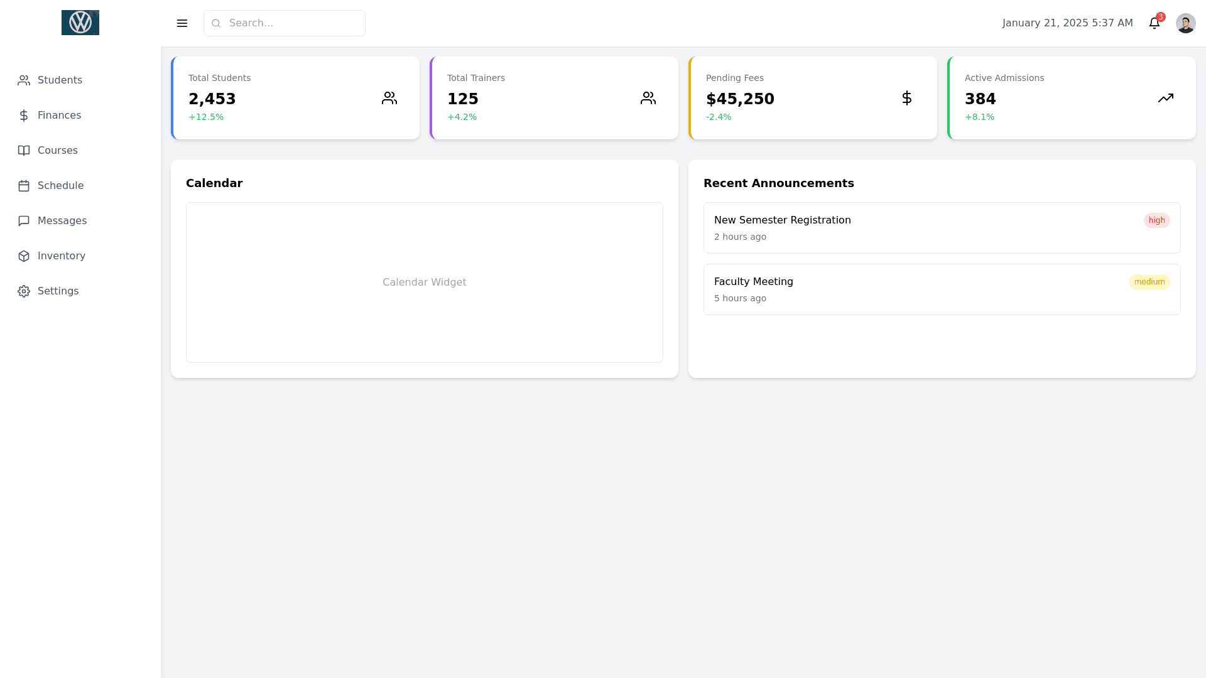1206x678 pixels.
Task: Click the Settings gear icon
Action: coord(24,291)
